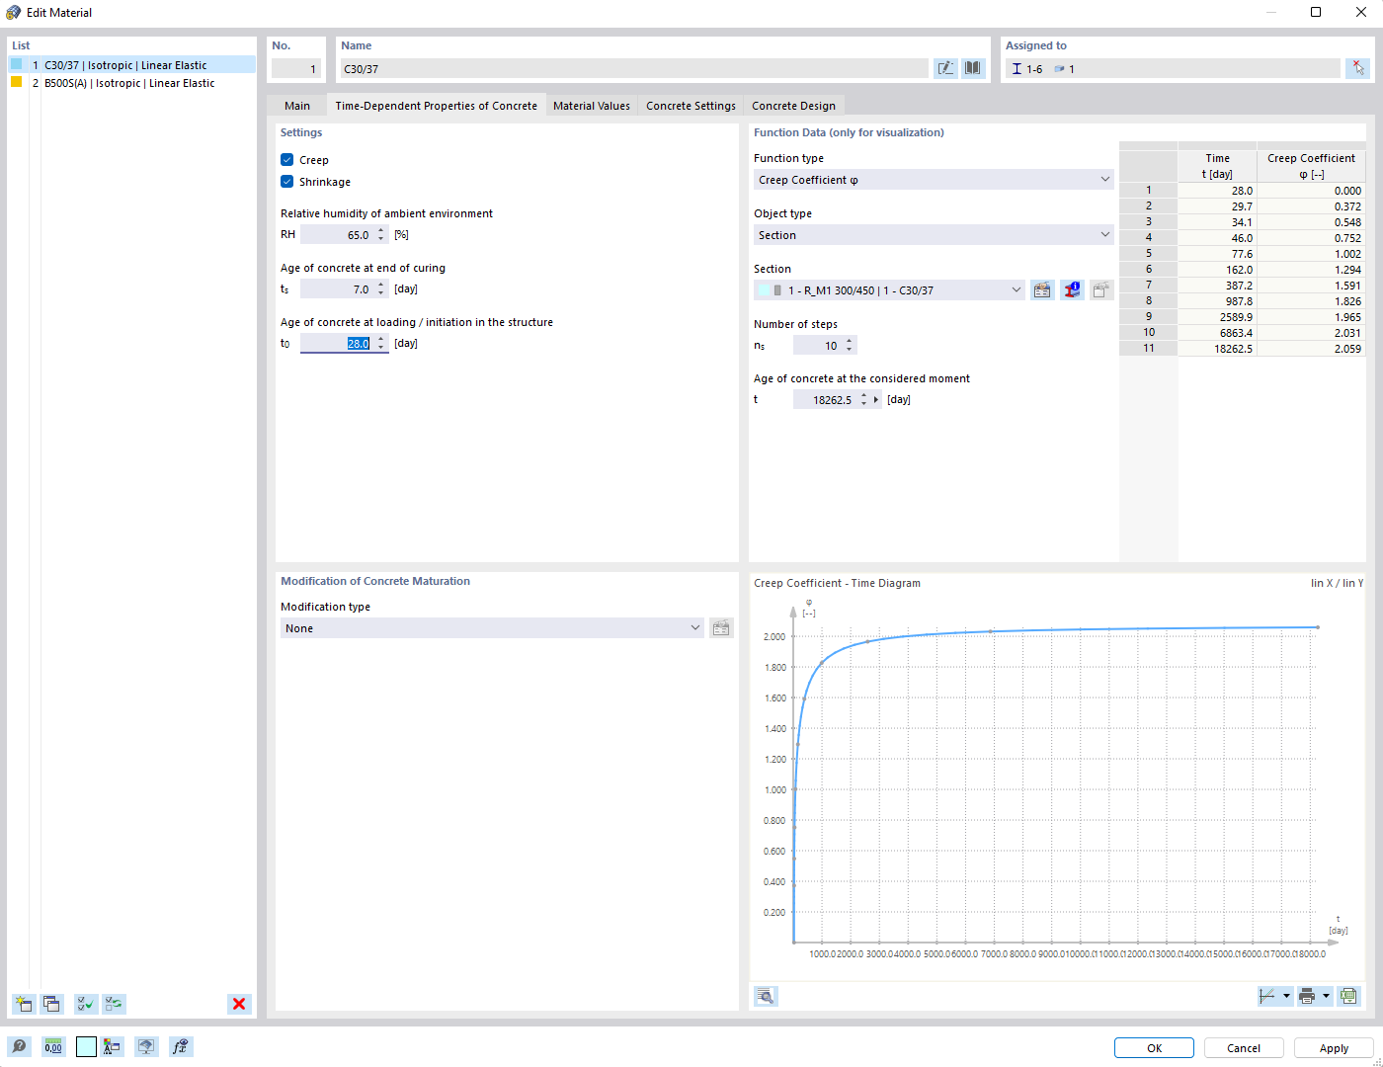Image resolution: width=1383 pixels, height=1067 pixels.
Task: Click the cyan color swatch in the status bar
Action: coord(85,1045)
